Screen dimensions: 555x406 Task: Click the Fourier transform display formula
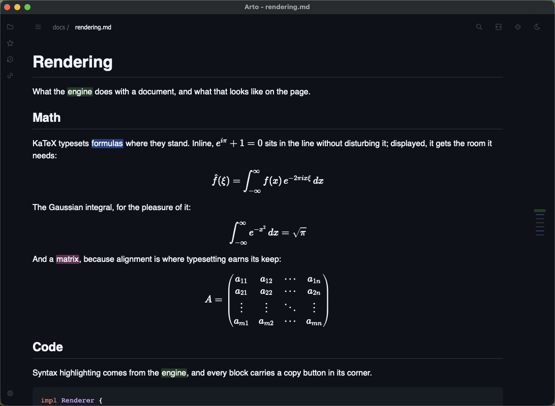[267, 181]
